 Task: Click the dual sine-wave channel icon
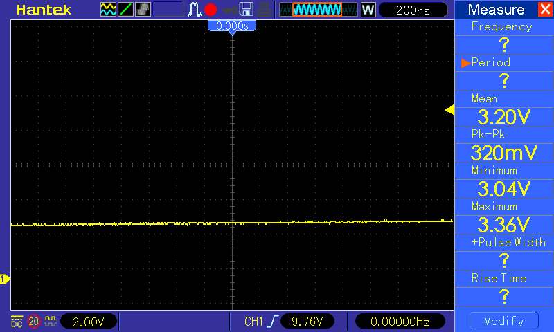click(x=108, y=10)
